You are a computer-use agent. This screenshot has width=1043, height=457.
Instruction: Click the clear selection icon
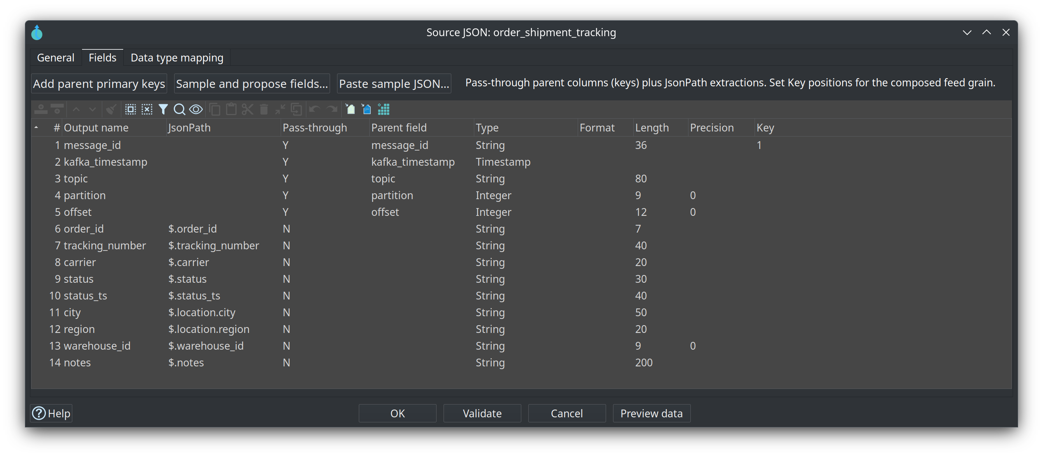(147, 109)
